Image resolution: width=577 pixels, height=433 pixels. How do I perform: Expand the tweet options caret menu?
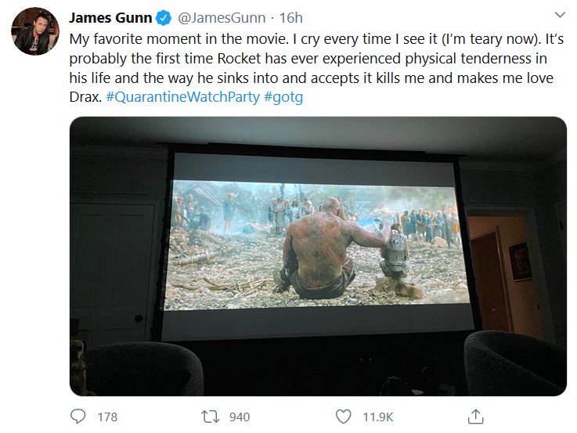tap(559, 15)
